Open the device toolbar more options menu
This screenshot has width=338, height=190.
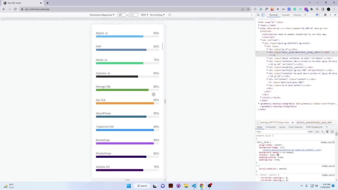pyautogui.click(x=252, y=15)
